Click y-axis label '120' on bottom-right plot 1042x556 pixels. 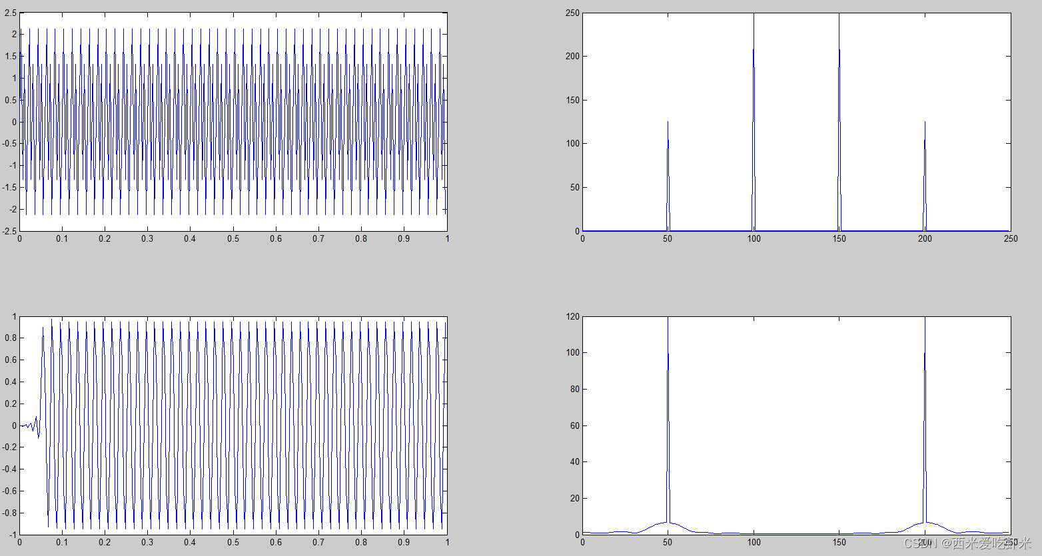[573, 316]
